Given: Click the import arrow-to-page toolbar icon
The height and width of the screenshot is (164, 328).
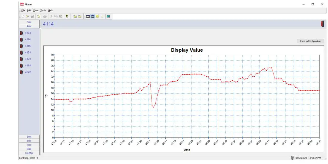Looking at the screenshot, I should click(39, 16).
